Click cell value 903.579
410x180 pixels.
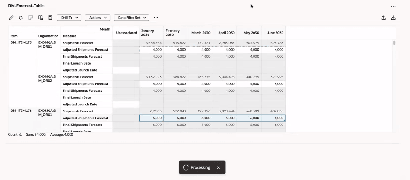[x=252, y=43]
